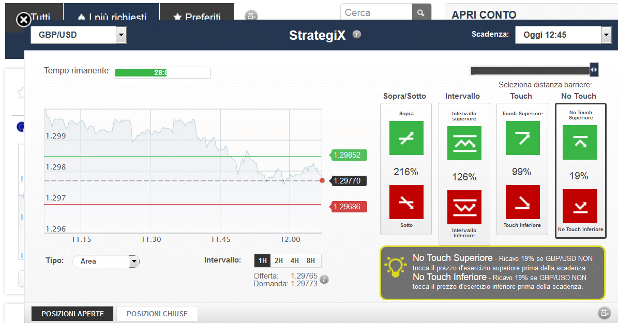618x323 pixels.
Task: Select the green Intervallo superiore icon
Action: [x=464, y=143]
